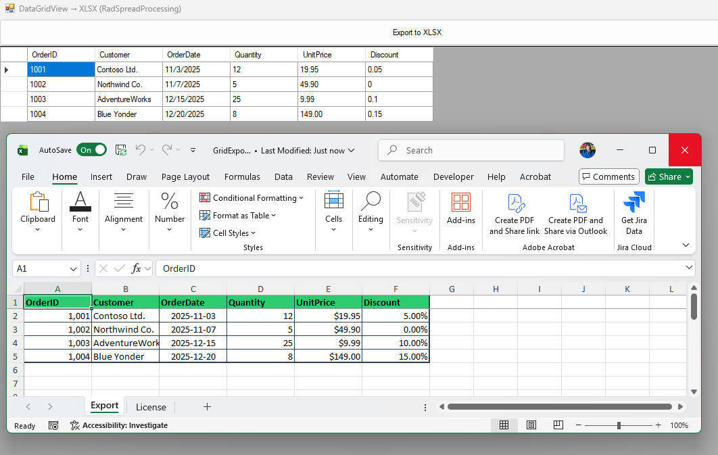Viewport: 718px width, 455px height.
Task: Click the Insert Function fx icon
Action: click(x=136, y=268)
